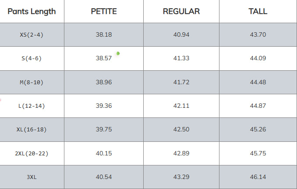Click the 42.50 regular length cell
This screenshot has height=189, width=297.
pos(181,130)
